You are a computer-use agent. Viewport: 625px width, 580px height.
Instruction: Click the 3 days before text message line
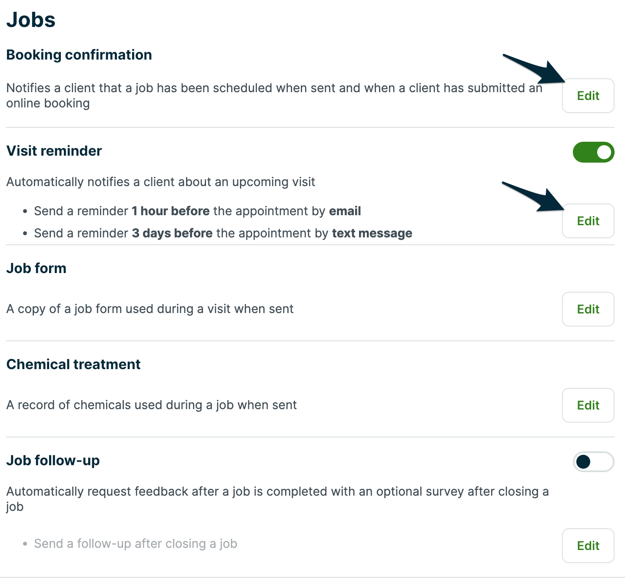pos(223,233)
